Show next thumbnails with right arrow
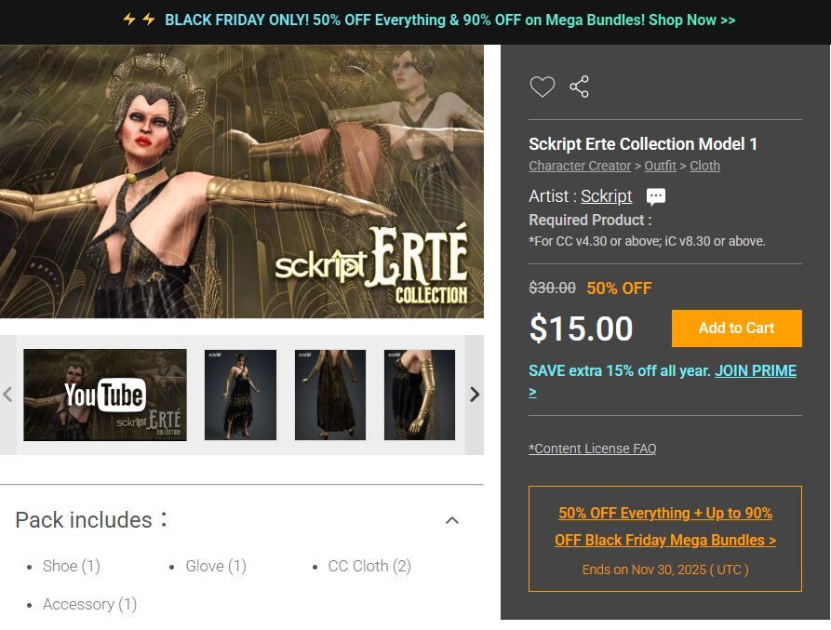 point(475,395)
